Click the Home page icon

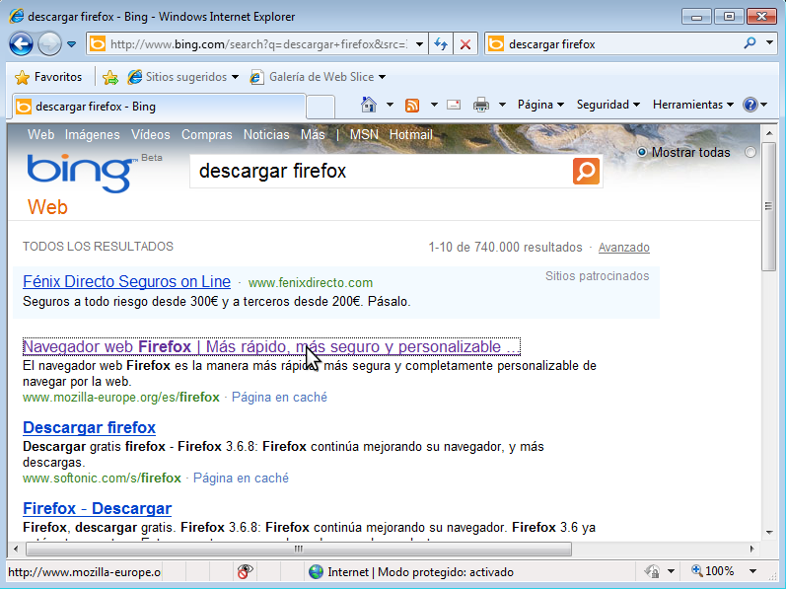pos(369,105)
